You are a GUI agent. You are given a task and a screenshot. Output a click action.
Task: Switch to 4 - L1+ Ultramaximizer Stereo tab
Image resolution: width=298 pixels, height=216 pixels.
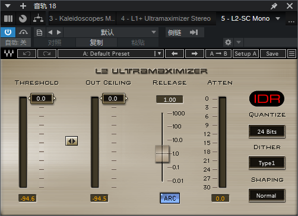pos(166,18)
